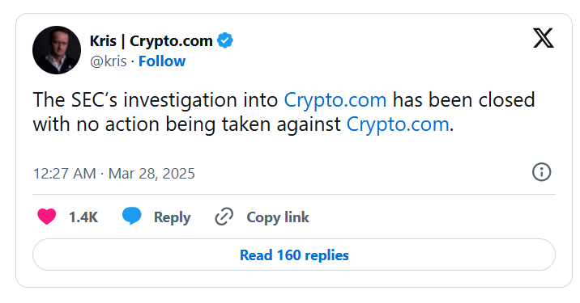
Task: Open the Kris | Crypto.com display name
Action: [151, 41]
